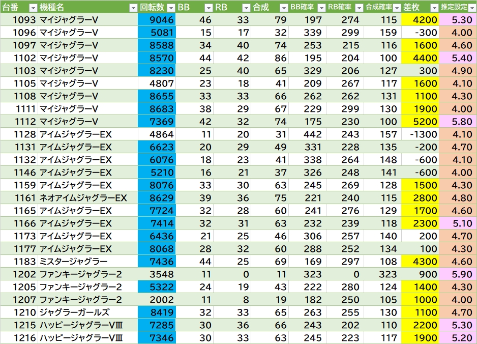This screenshot has height=344, width=477.
Task: Open the 合成確率 column filter dropdown
Action: tap(397, 8)
